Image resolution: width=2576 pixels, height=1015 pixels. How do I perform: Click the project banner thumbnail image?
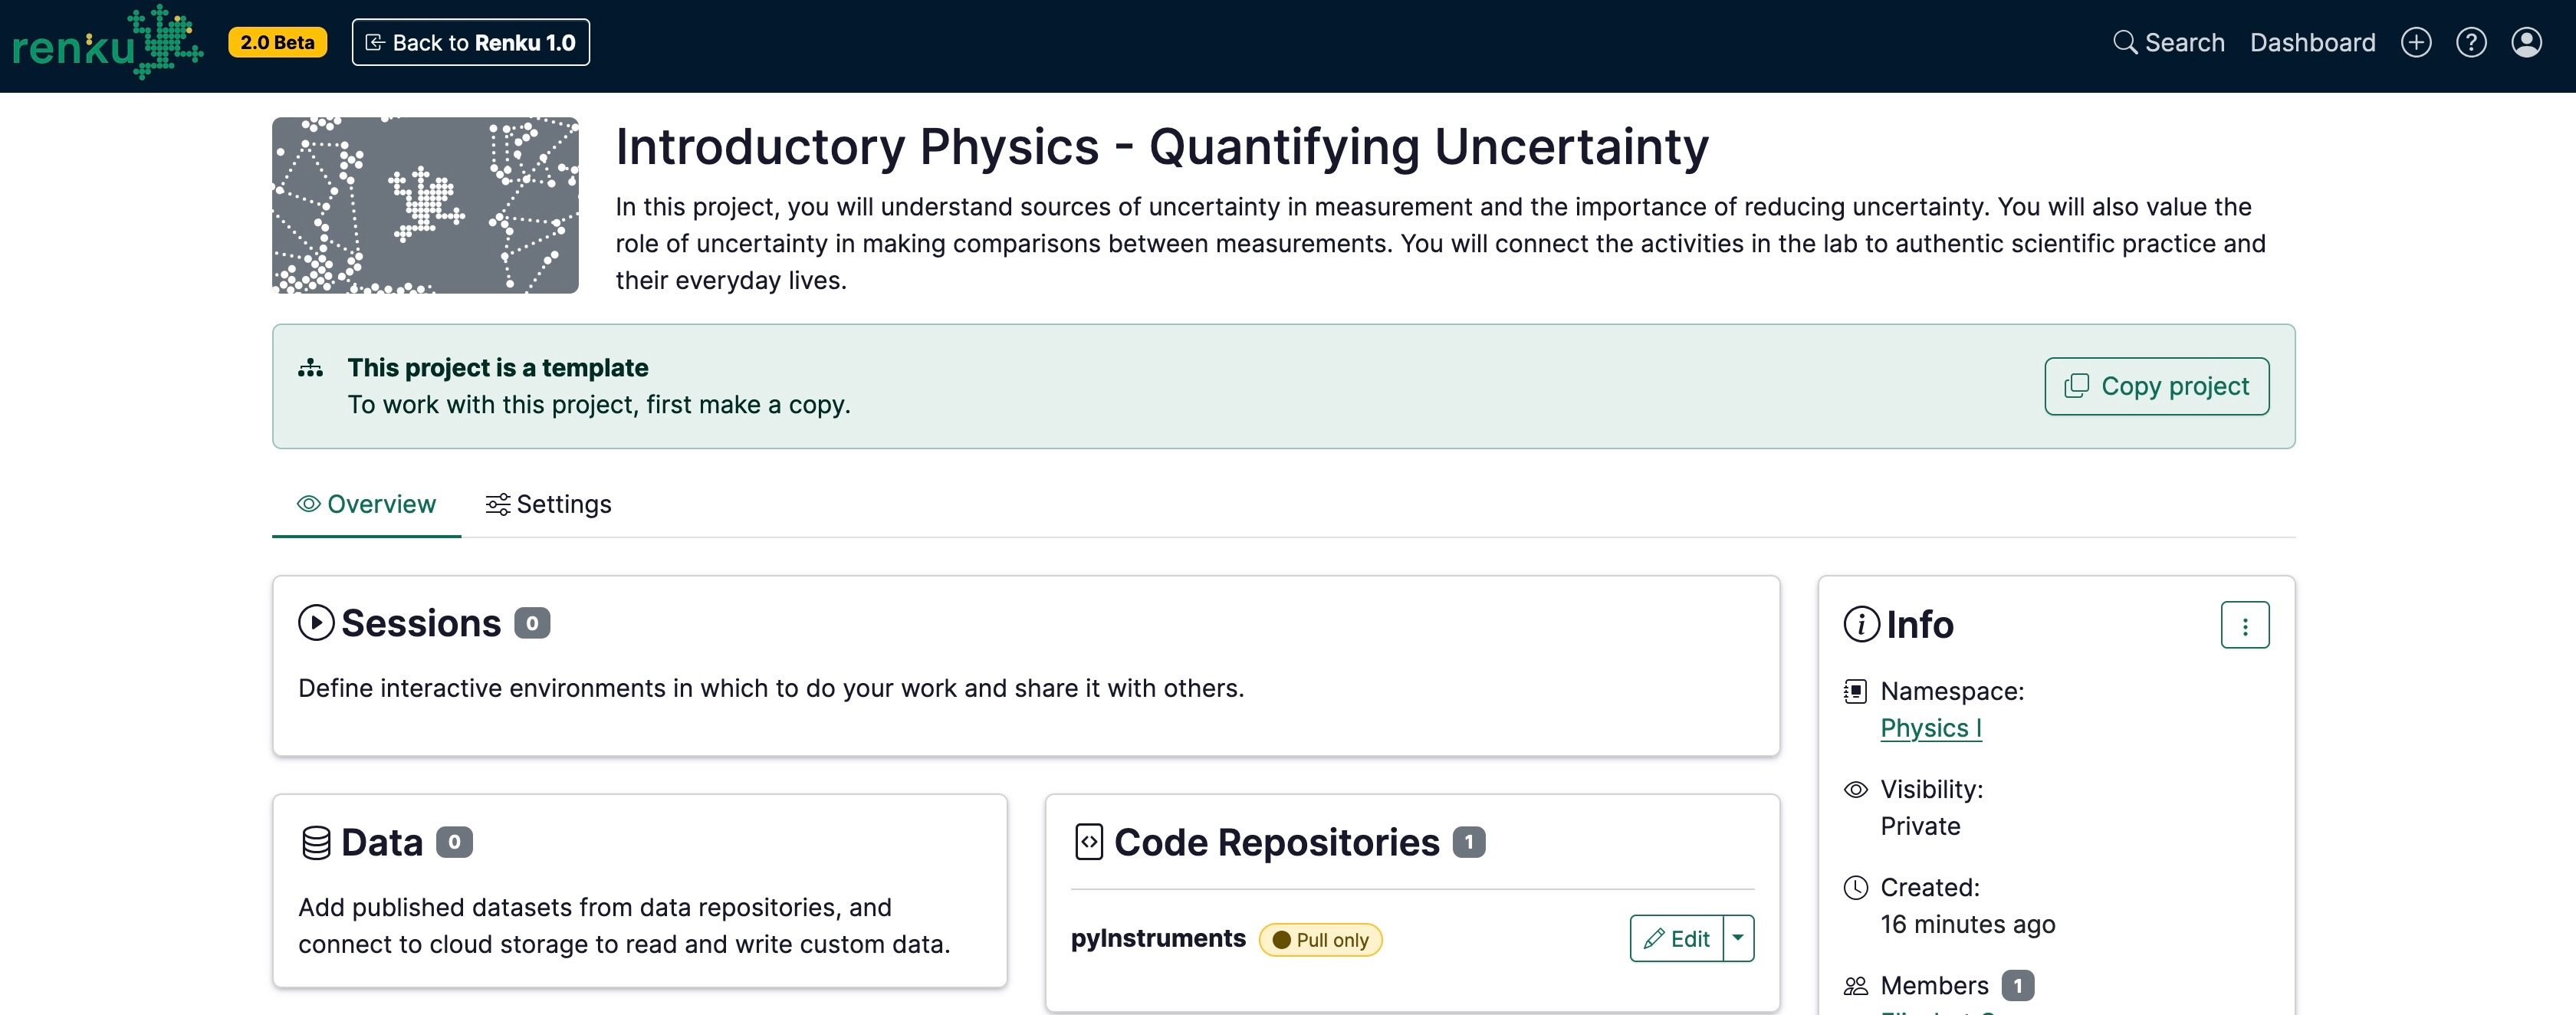(425, 205)
